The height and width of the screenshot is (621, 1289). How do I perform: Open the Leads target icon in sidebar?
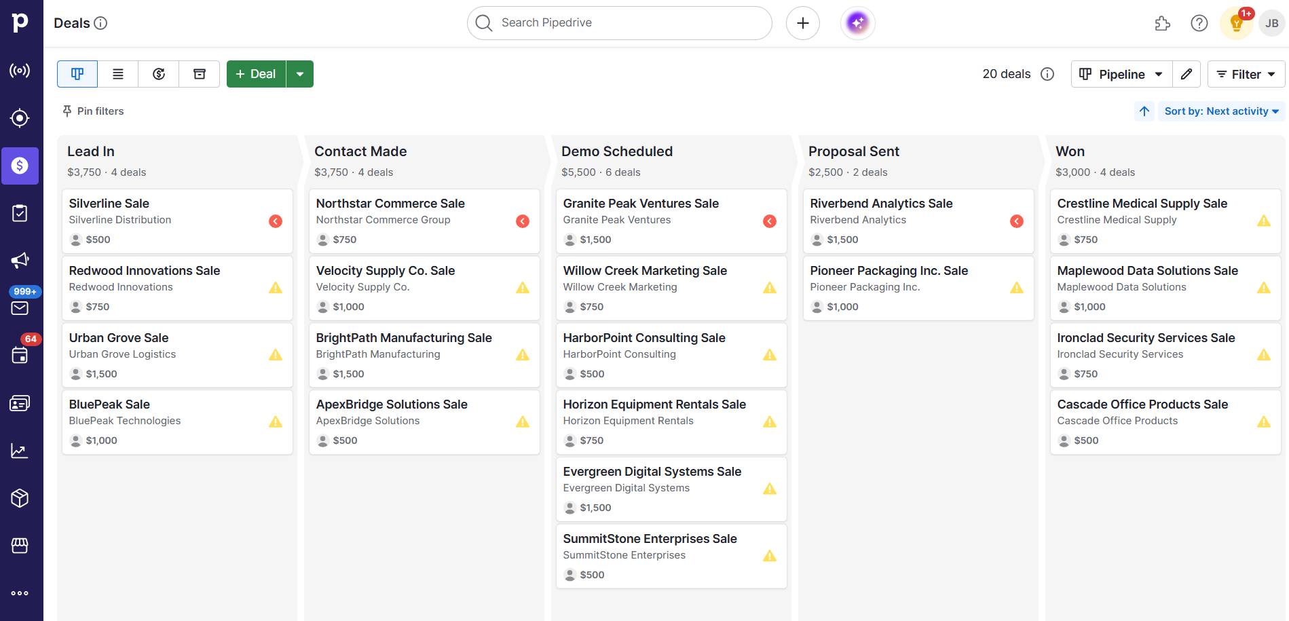[20, 118]
